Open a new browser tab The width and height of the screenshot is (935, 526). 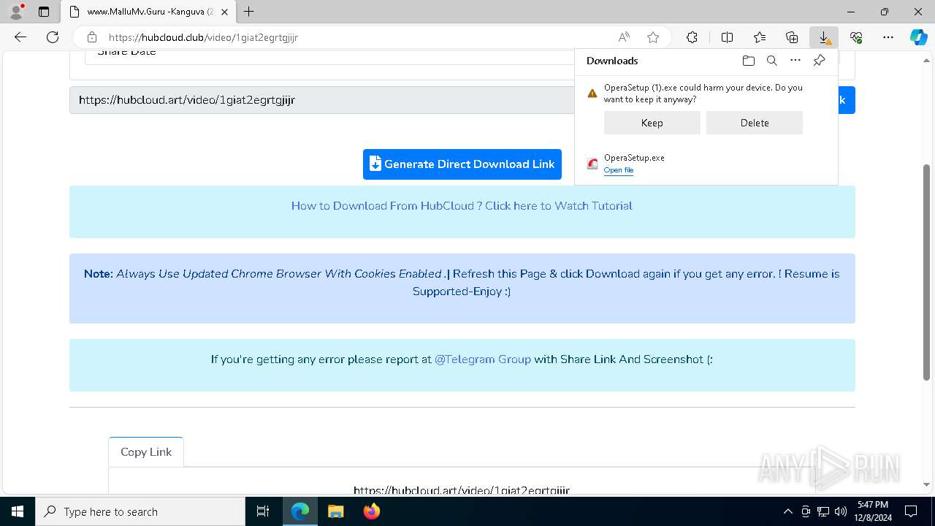click(x=249, y=12)
